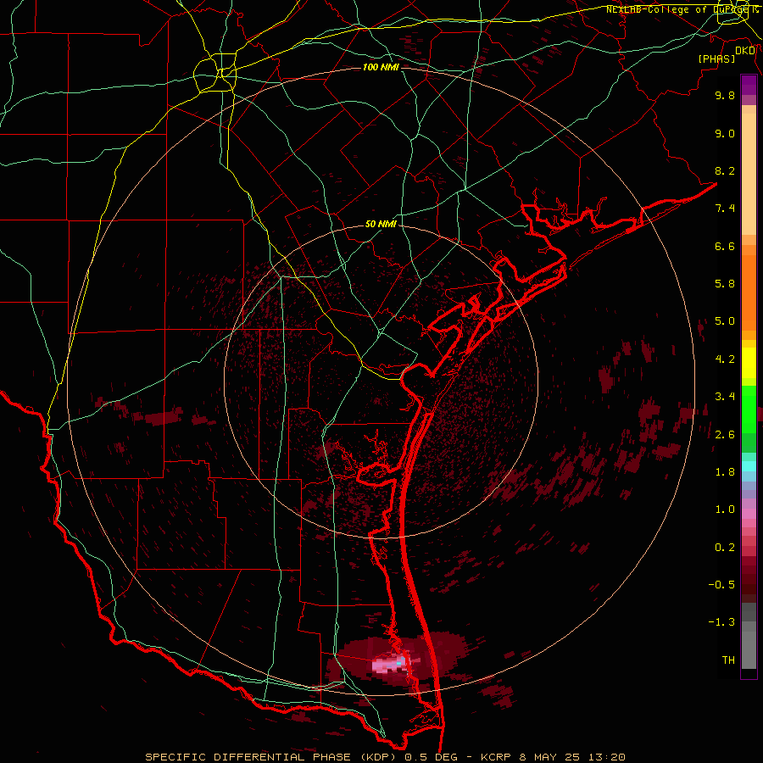Click the 5.0 value on the scale

click(x=725, y=321)
